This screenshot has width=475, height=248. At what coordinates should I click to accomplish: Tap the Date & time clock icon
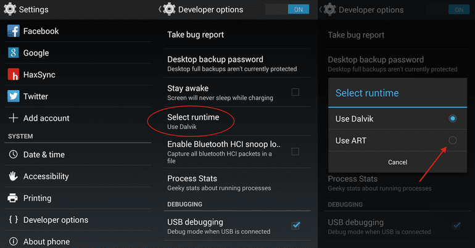[13, 155]
